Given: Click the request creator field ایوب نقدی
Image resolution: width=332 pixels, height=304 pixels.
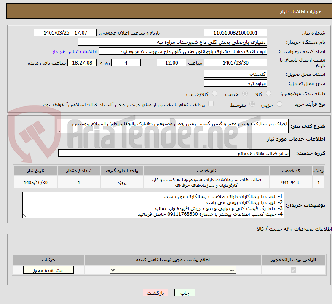Looking at the screenshot, I should [x=183, y=51].
